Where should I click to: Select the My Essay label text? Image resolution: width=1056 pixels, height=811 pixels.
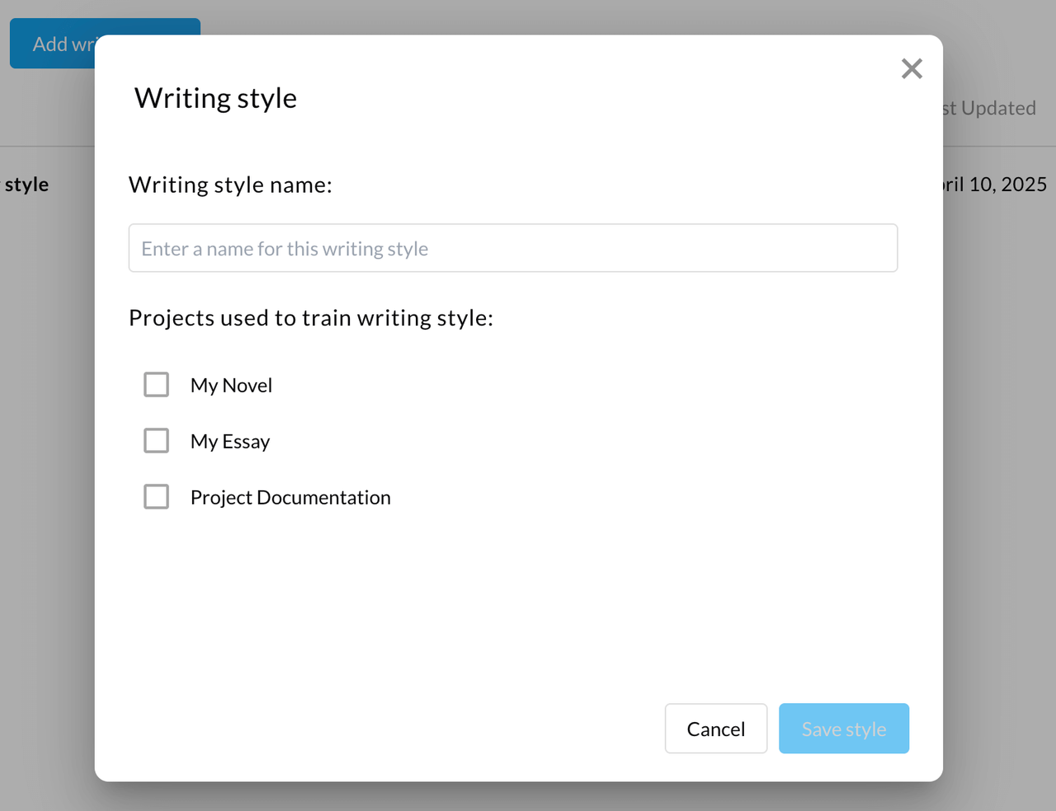[230, 442]
